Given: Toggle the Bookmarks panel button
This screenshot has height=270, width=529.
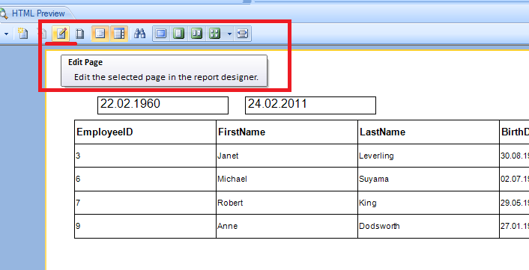Looking at the screenshot, I should pyautogui.click(x=100, y=34).
